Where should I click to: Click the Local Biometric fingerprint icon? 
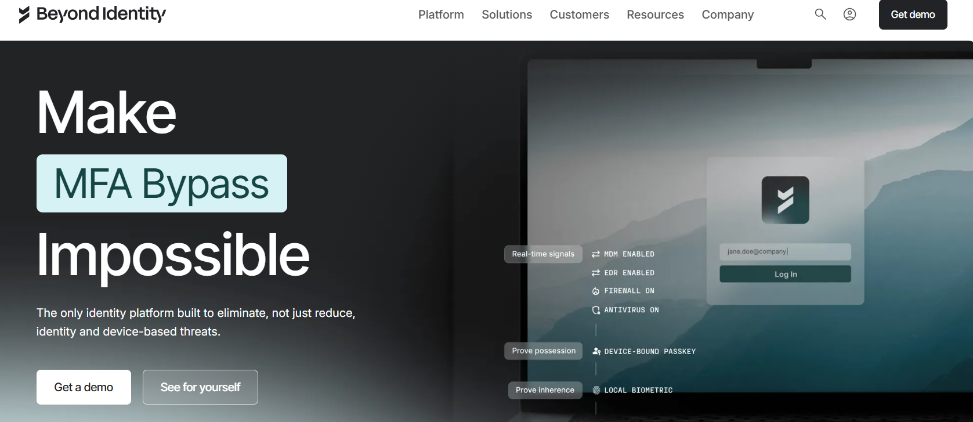tap(596, 390)
